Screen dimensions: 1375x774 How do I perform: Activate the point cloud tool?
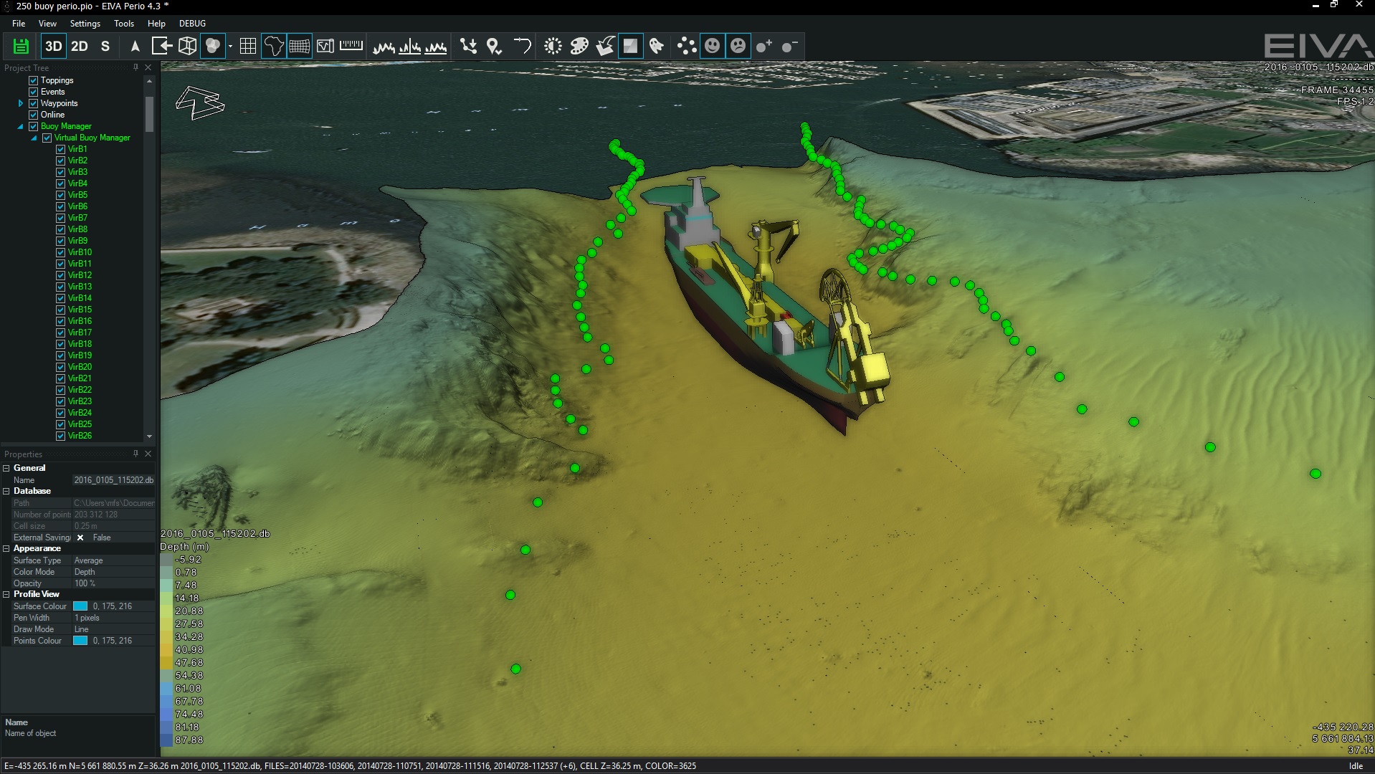click(x=686, y=46)
